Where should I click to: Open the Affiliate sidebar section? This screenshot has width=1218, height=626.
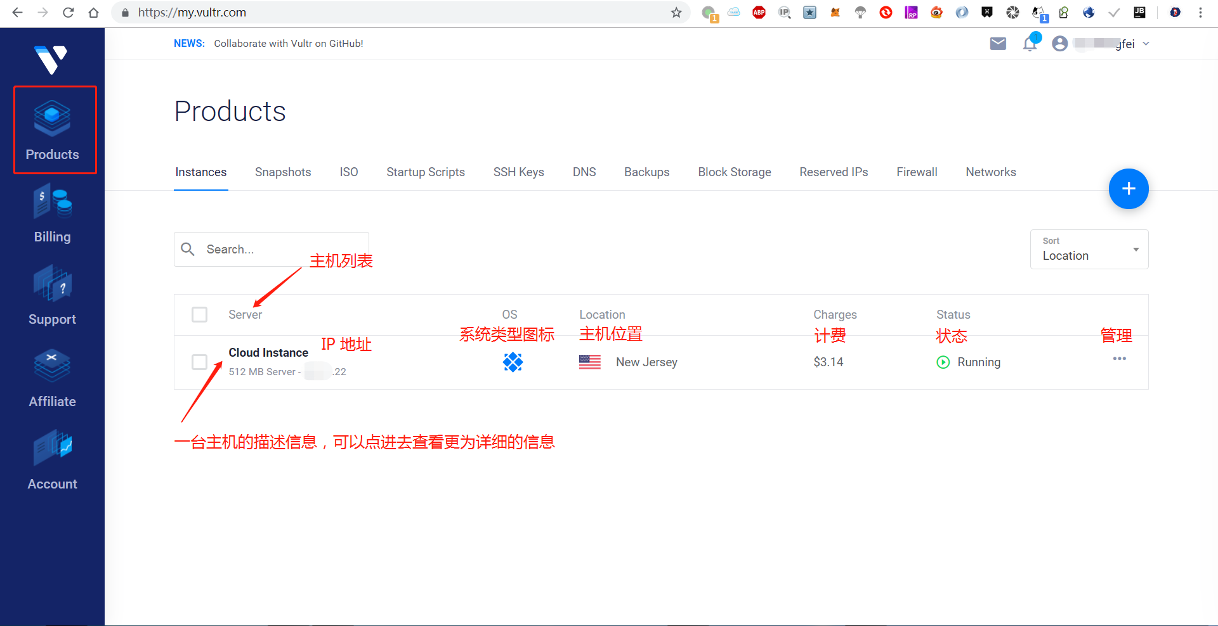point(52,378)
